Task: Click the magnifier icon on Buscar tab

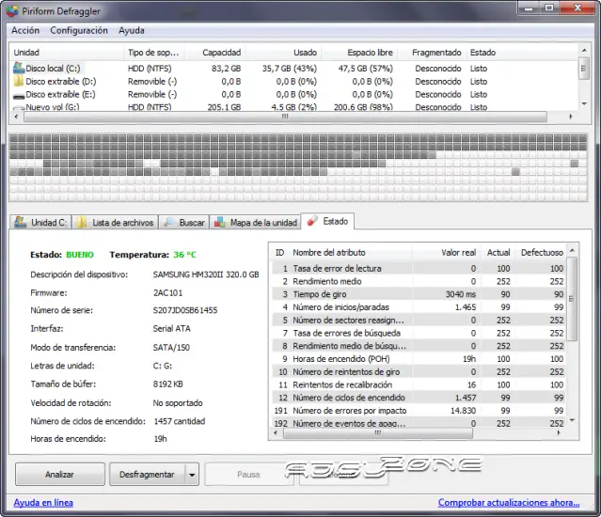Action: tap(169, 223)
